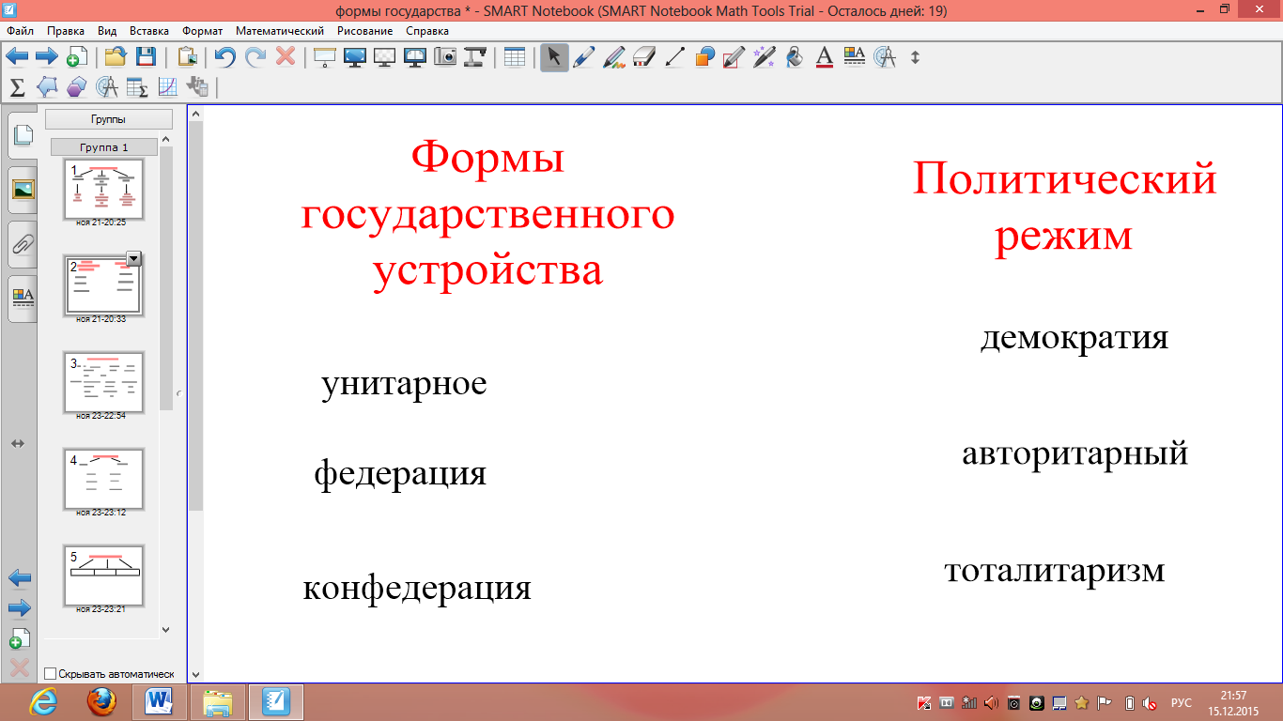Viewport: 1283px width, 721px height.
Task: Select page 4 thumbnail
Action: coord(103,479)
